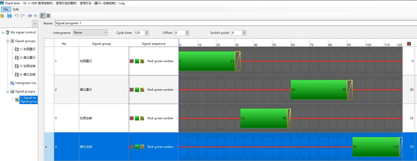Collapse the My signal control tree node
This screenshot has height=161, width=417.
point(3,32)
